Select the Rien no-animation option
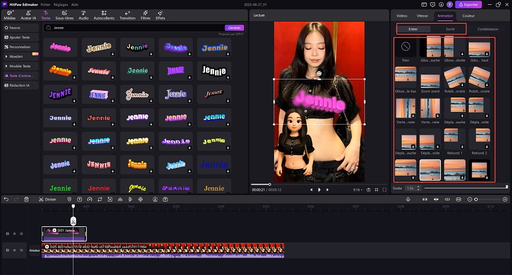This screenshot has width=512, height=275. (x=405, y=46)
